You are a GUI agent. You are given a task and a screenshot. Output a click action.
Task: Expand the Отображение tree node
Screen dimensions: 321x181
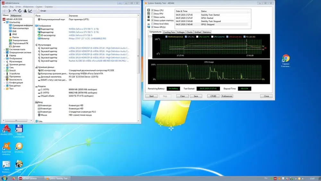click(4, 59)
